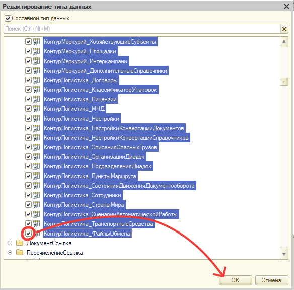
Task: Click catalog icon beside КонтурЛогистика_ОписанияОпасныхГрузов
Action: coord(37,147)
